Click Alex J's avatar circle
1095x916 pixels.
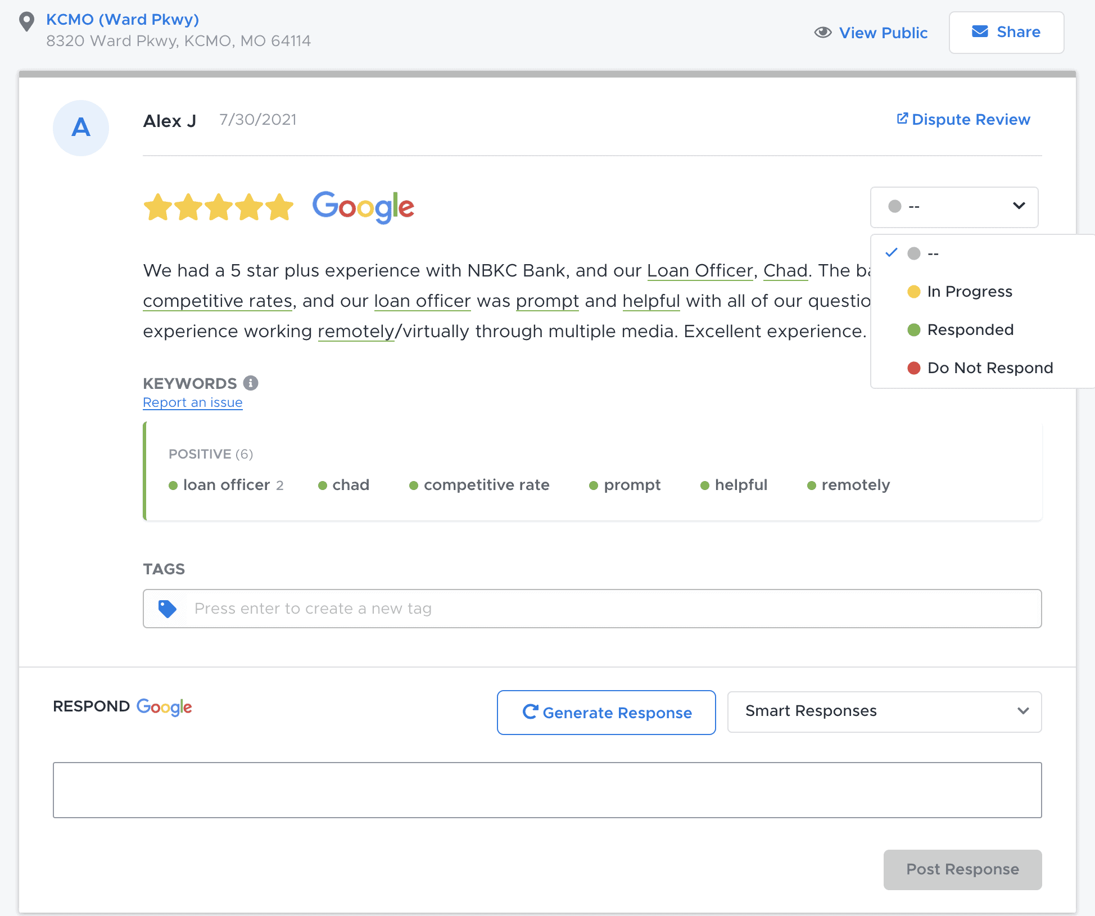pyautogui.click(x=81, y=128)
